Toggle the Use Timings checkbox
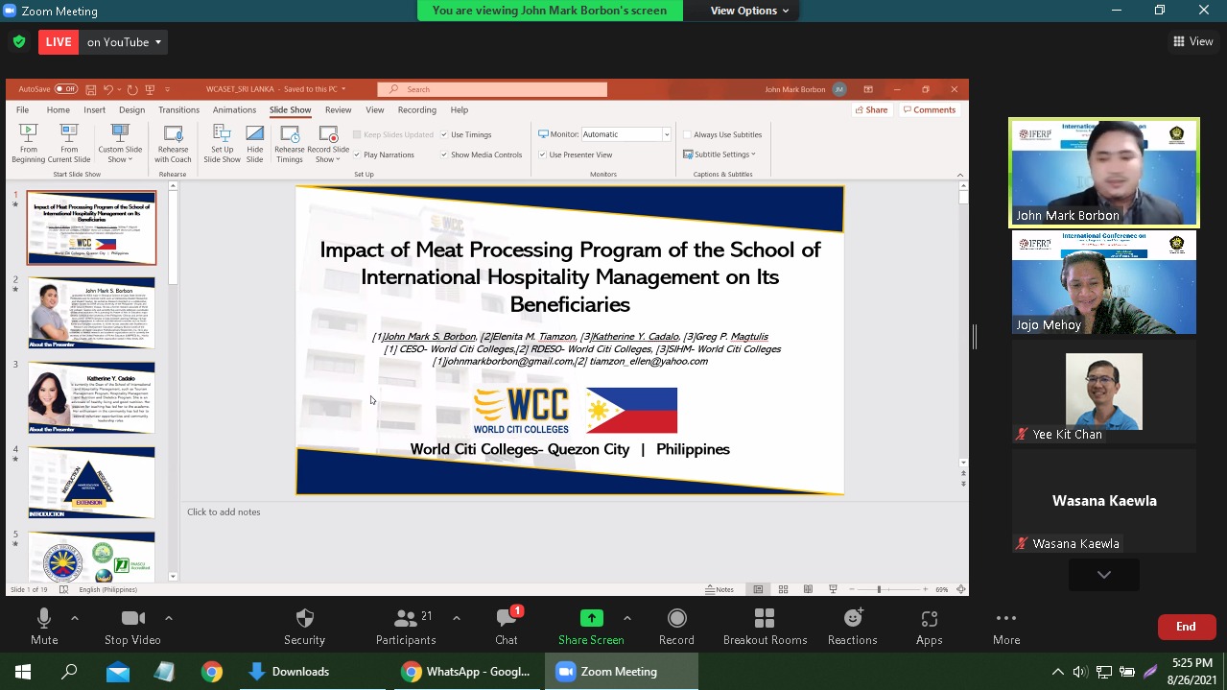Viewport: 1227px width, 690px height. pos(444,134)
